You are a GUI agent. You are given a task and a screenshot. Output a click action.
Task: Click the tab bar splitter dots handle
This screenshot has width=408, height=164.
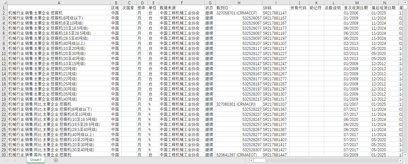point(245,160)
